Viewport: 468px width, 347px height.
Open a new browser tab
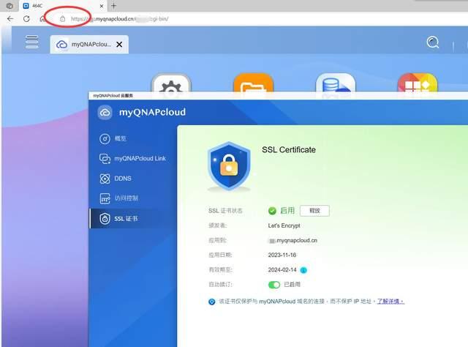[114, 6]
